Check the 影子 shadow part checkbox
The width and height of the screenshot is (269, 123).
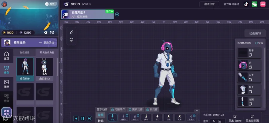250,55
